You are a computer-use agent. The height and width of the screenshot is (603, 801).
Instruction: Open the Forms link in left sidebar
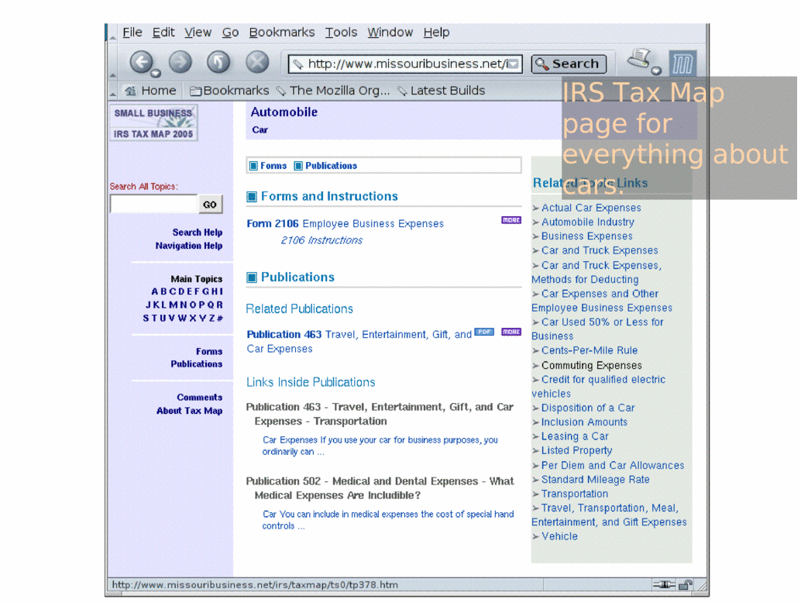(209, 351)
